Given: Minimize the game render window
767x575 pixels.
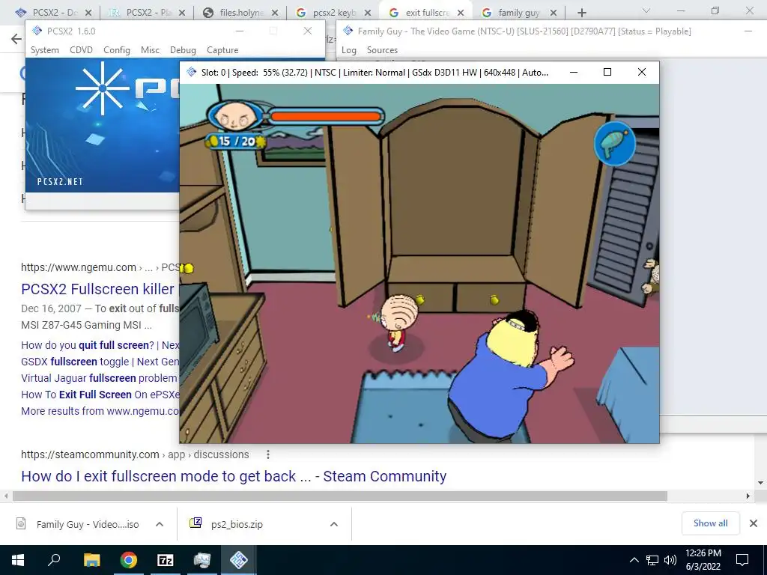Looking at the screenshot, I should pyautogui.click(x=574, y=72).
